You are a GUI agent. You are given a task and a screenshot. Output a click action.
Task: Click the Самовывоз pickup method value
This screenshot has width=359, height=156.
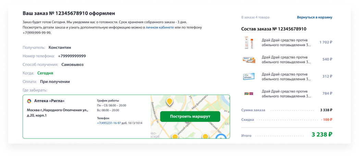72,65
